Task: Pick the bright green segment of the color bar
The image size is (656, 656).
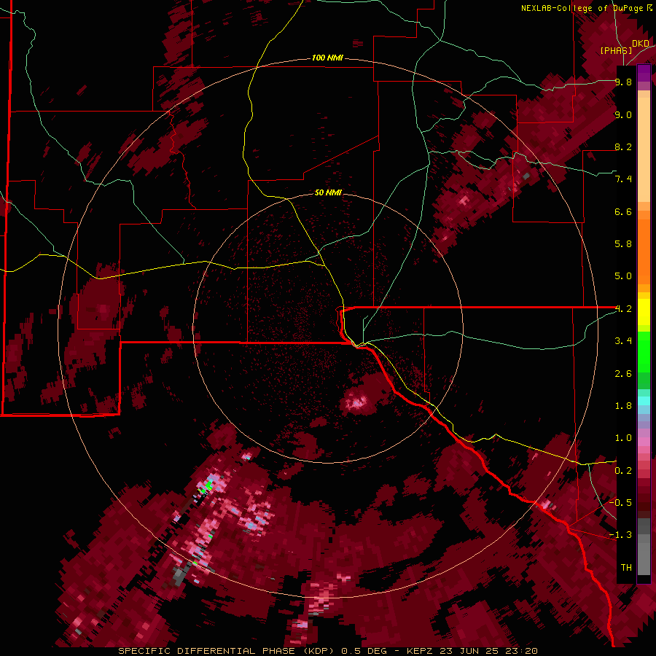Action: [644, 352]
